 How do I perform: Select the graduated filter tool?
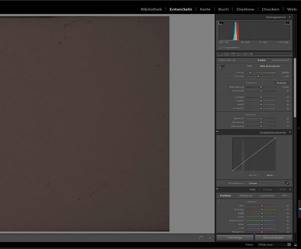239,54
